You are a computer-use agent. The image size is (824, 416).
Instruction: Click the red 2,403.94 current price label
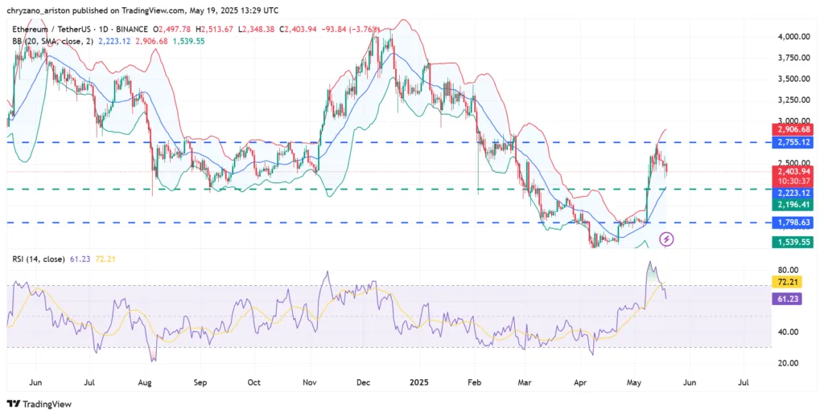click(x=792, y=171)
